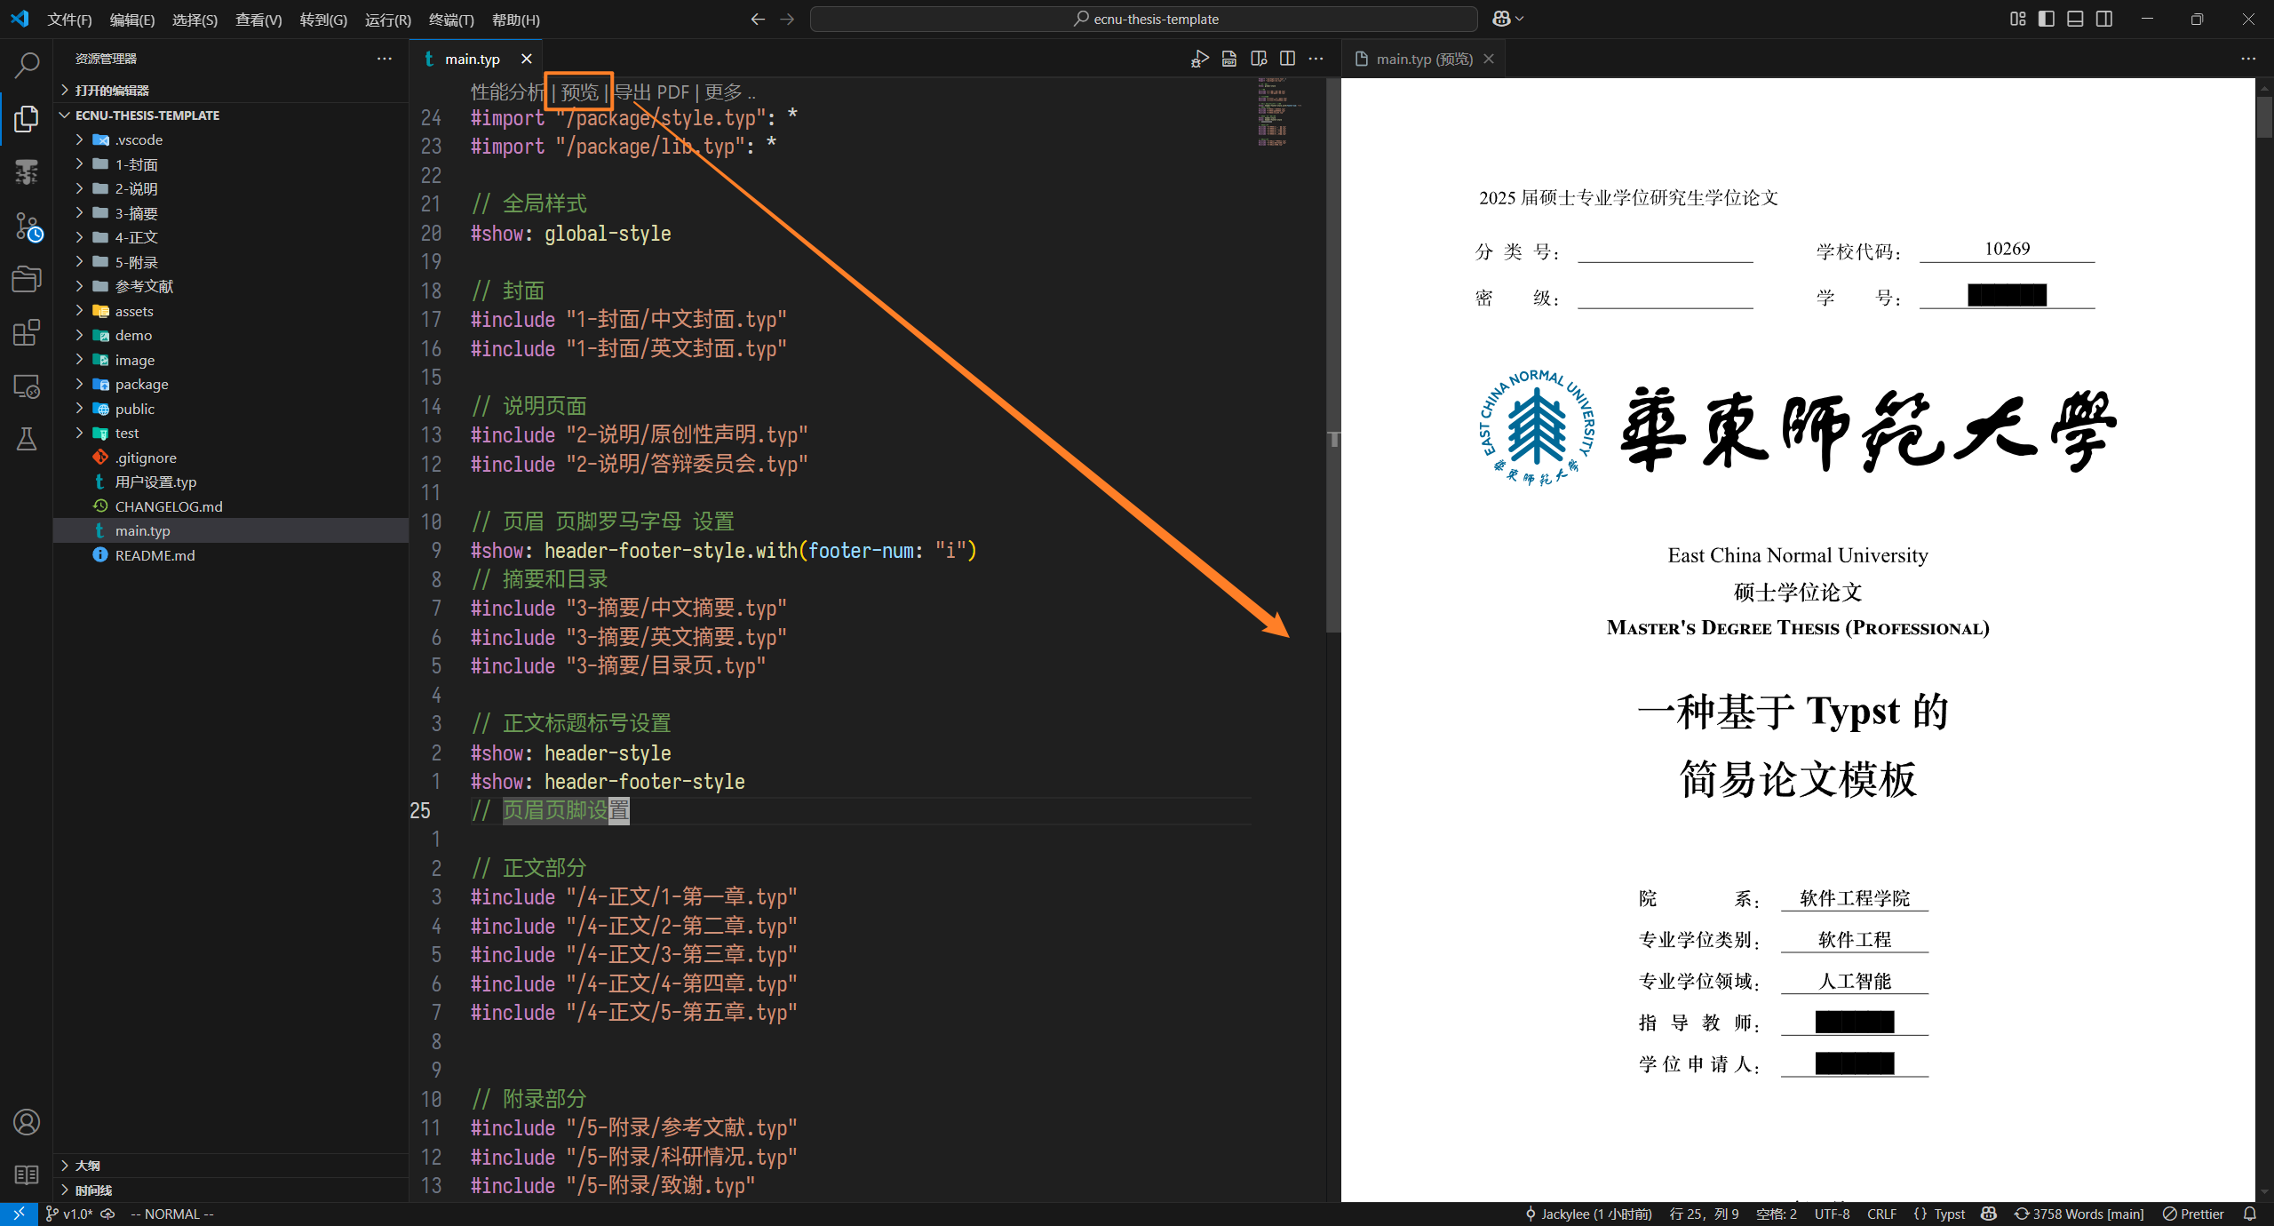
Task: Click the 导出 PDF code lens link
Action: (x=651, y=92)
